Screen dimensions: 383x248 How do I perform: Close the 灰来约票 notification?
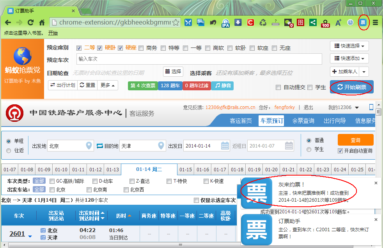[x=376, y=183]
